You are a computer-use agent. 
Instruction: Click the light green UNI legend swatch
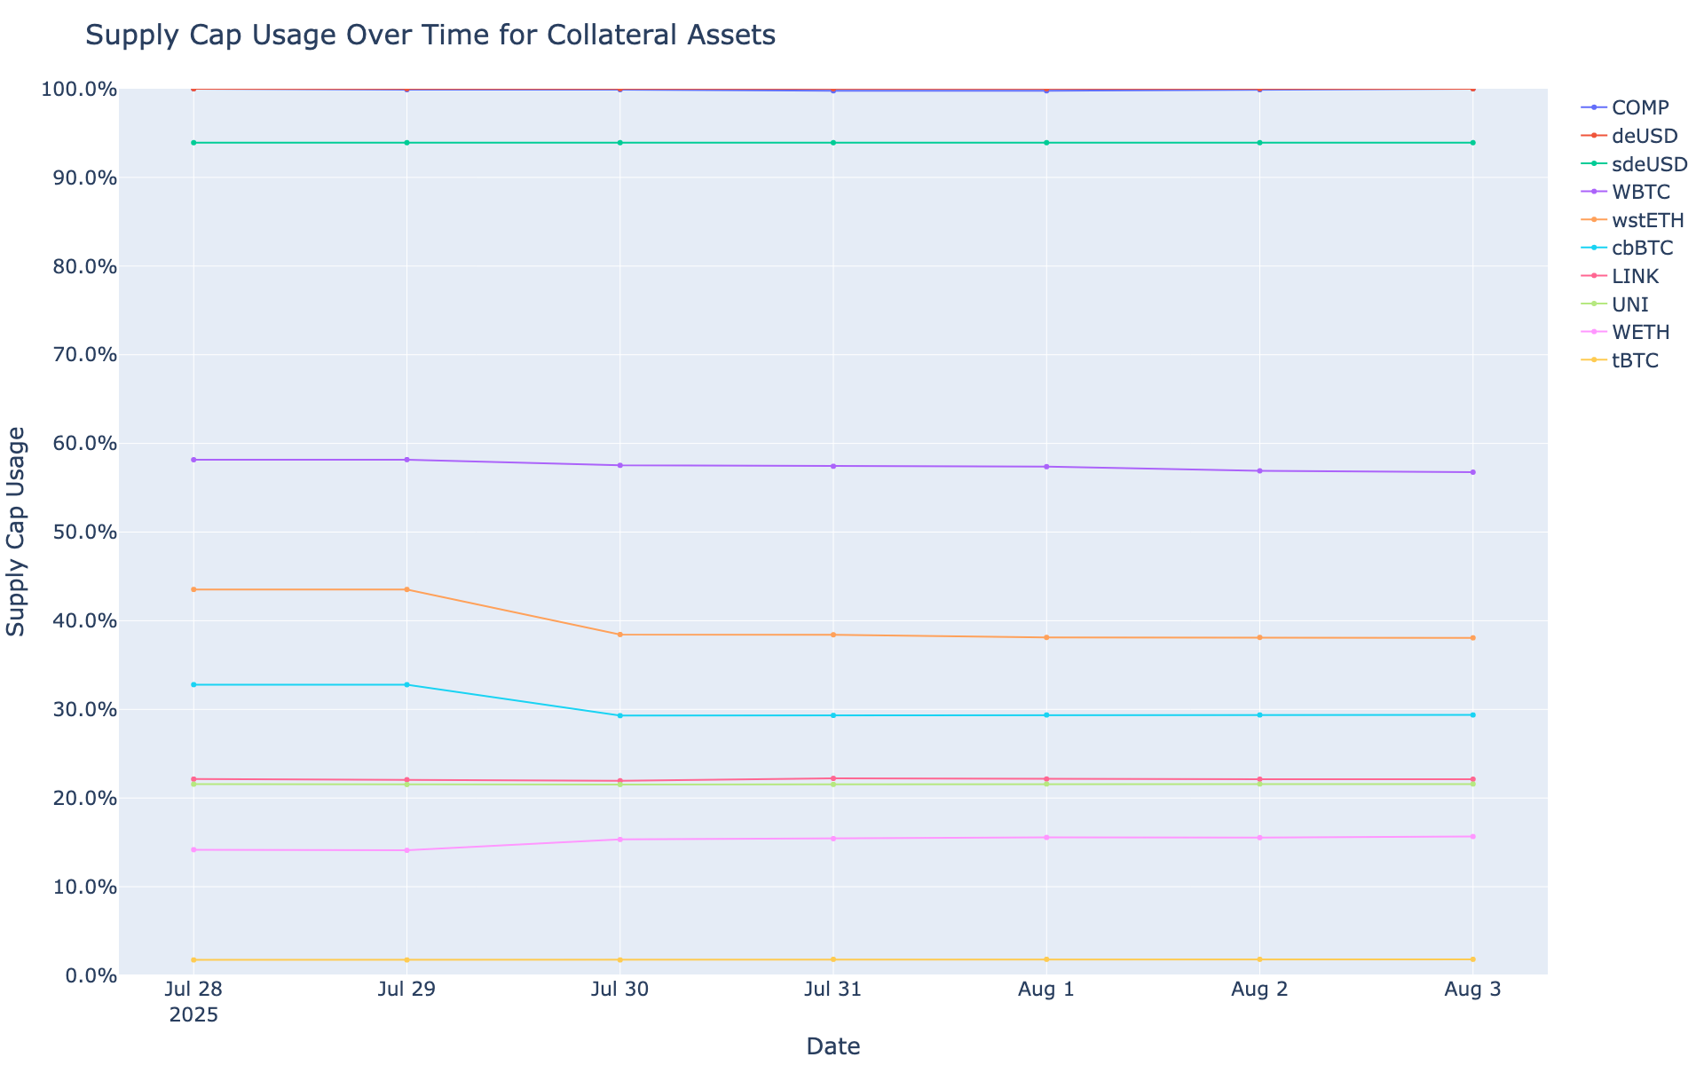coord(1593,304)
